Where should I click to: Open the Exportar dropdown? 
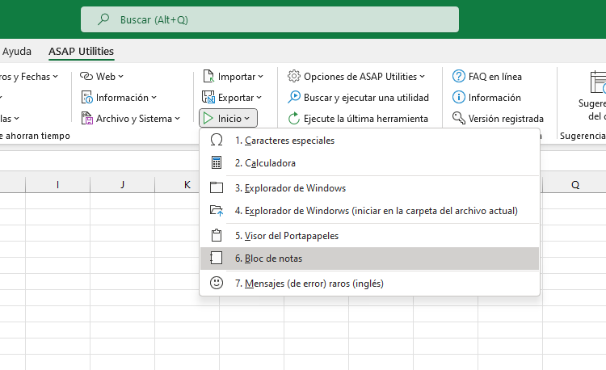coord(232,98)
